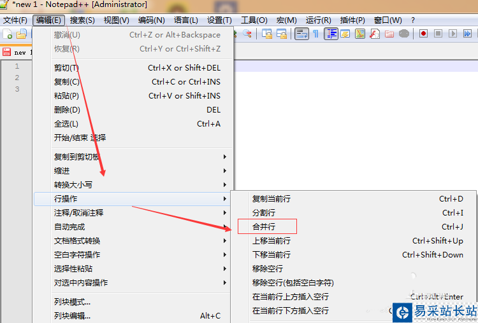
Task: Select 分割行 Ctrl+I in submenu
Action: tap(354, 212)
